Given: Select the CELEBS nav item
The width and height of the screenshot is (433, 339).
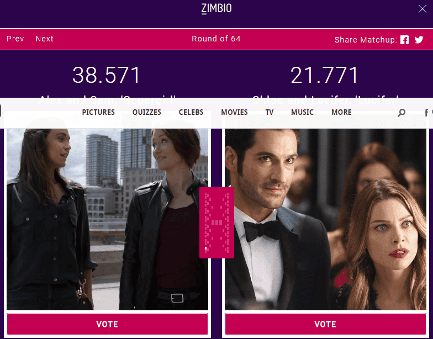Looking at the screenshot, I should tap(191, 112).
